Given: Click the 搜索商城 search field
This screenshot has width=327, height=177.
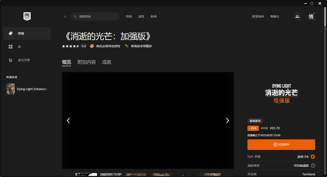Looking at the screenshot, I should (95, 16).
